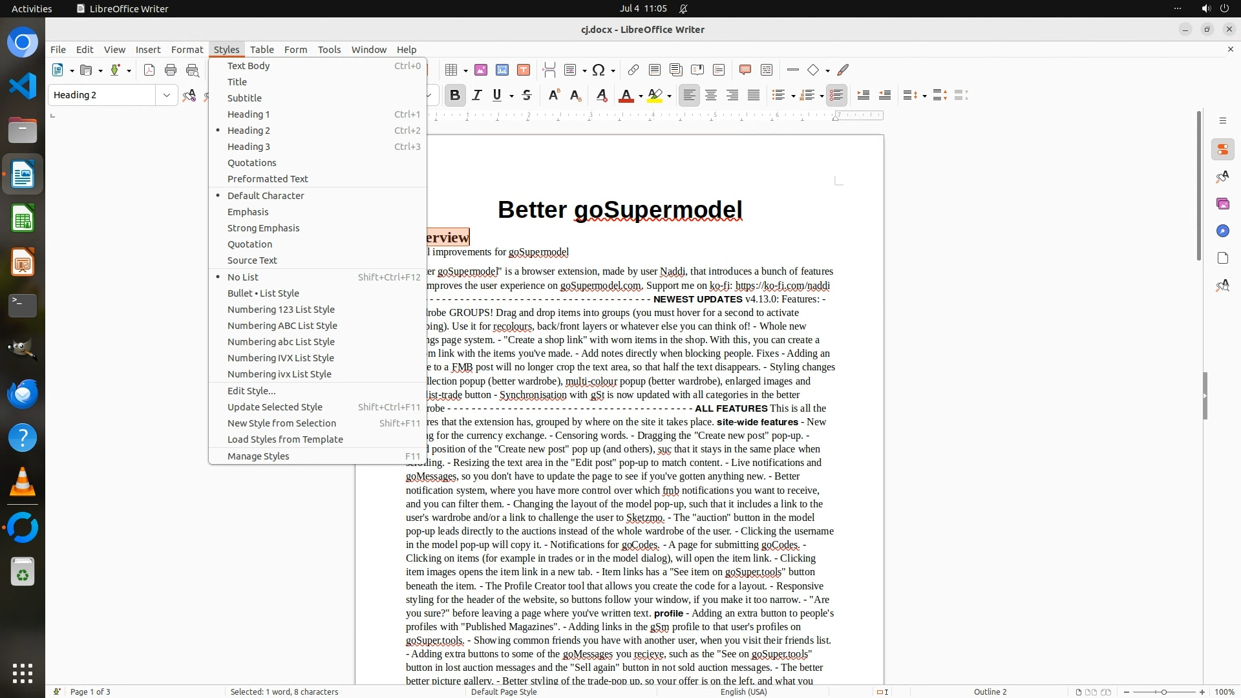
Task: Toggle Italic formatting
Action: tap(477, 96)
